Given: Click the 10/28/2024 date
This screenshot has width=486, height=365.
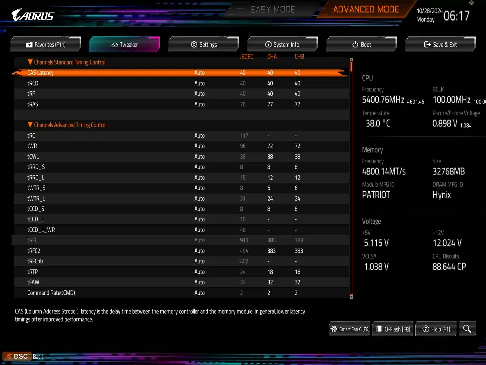Looking at the screenshot, I should click(x=430, y=11).
